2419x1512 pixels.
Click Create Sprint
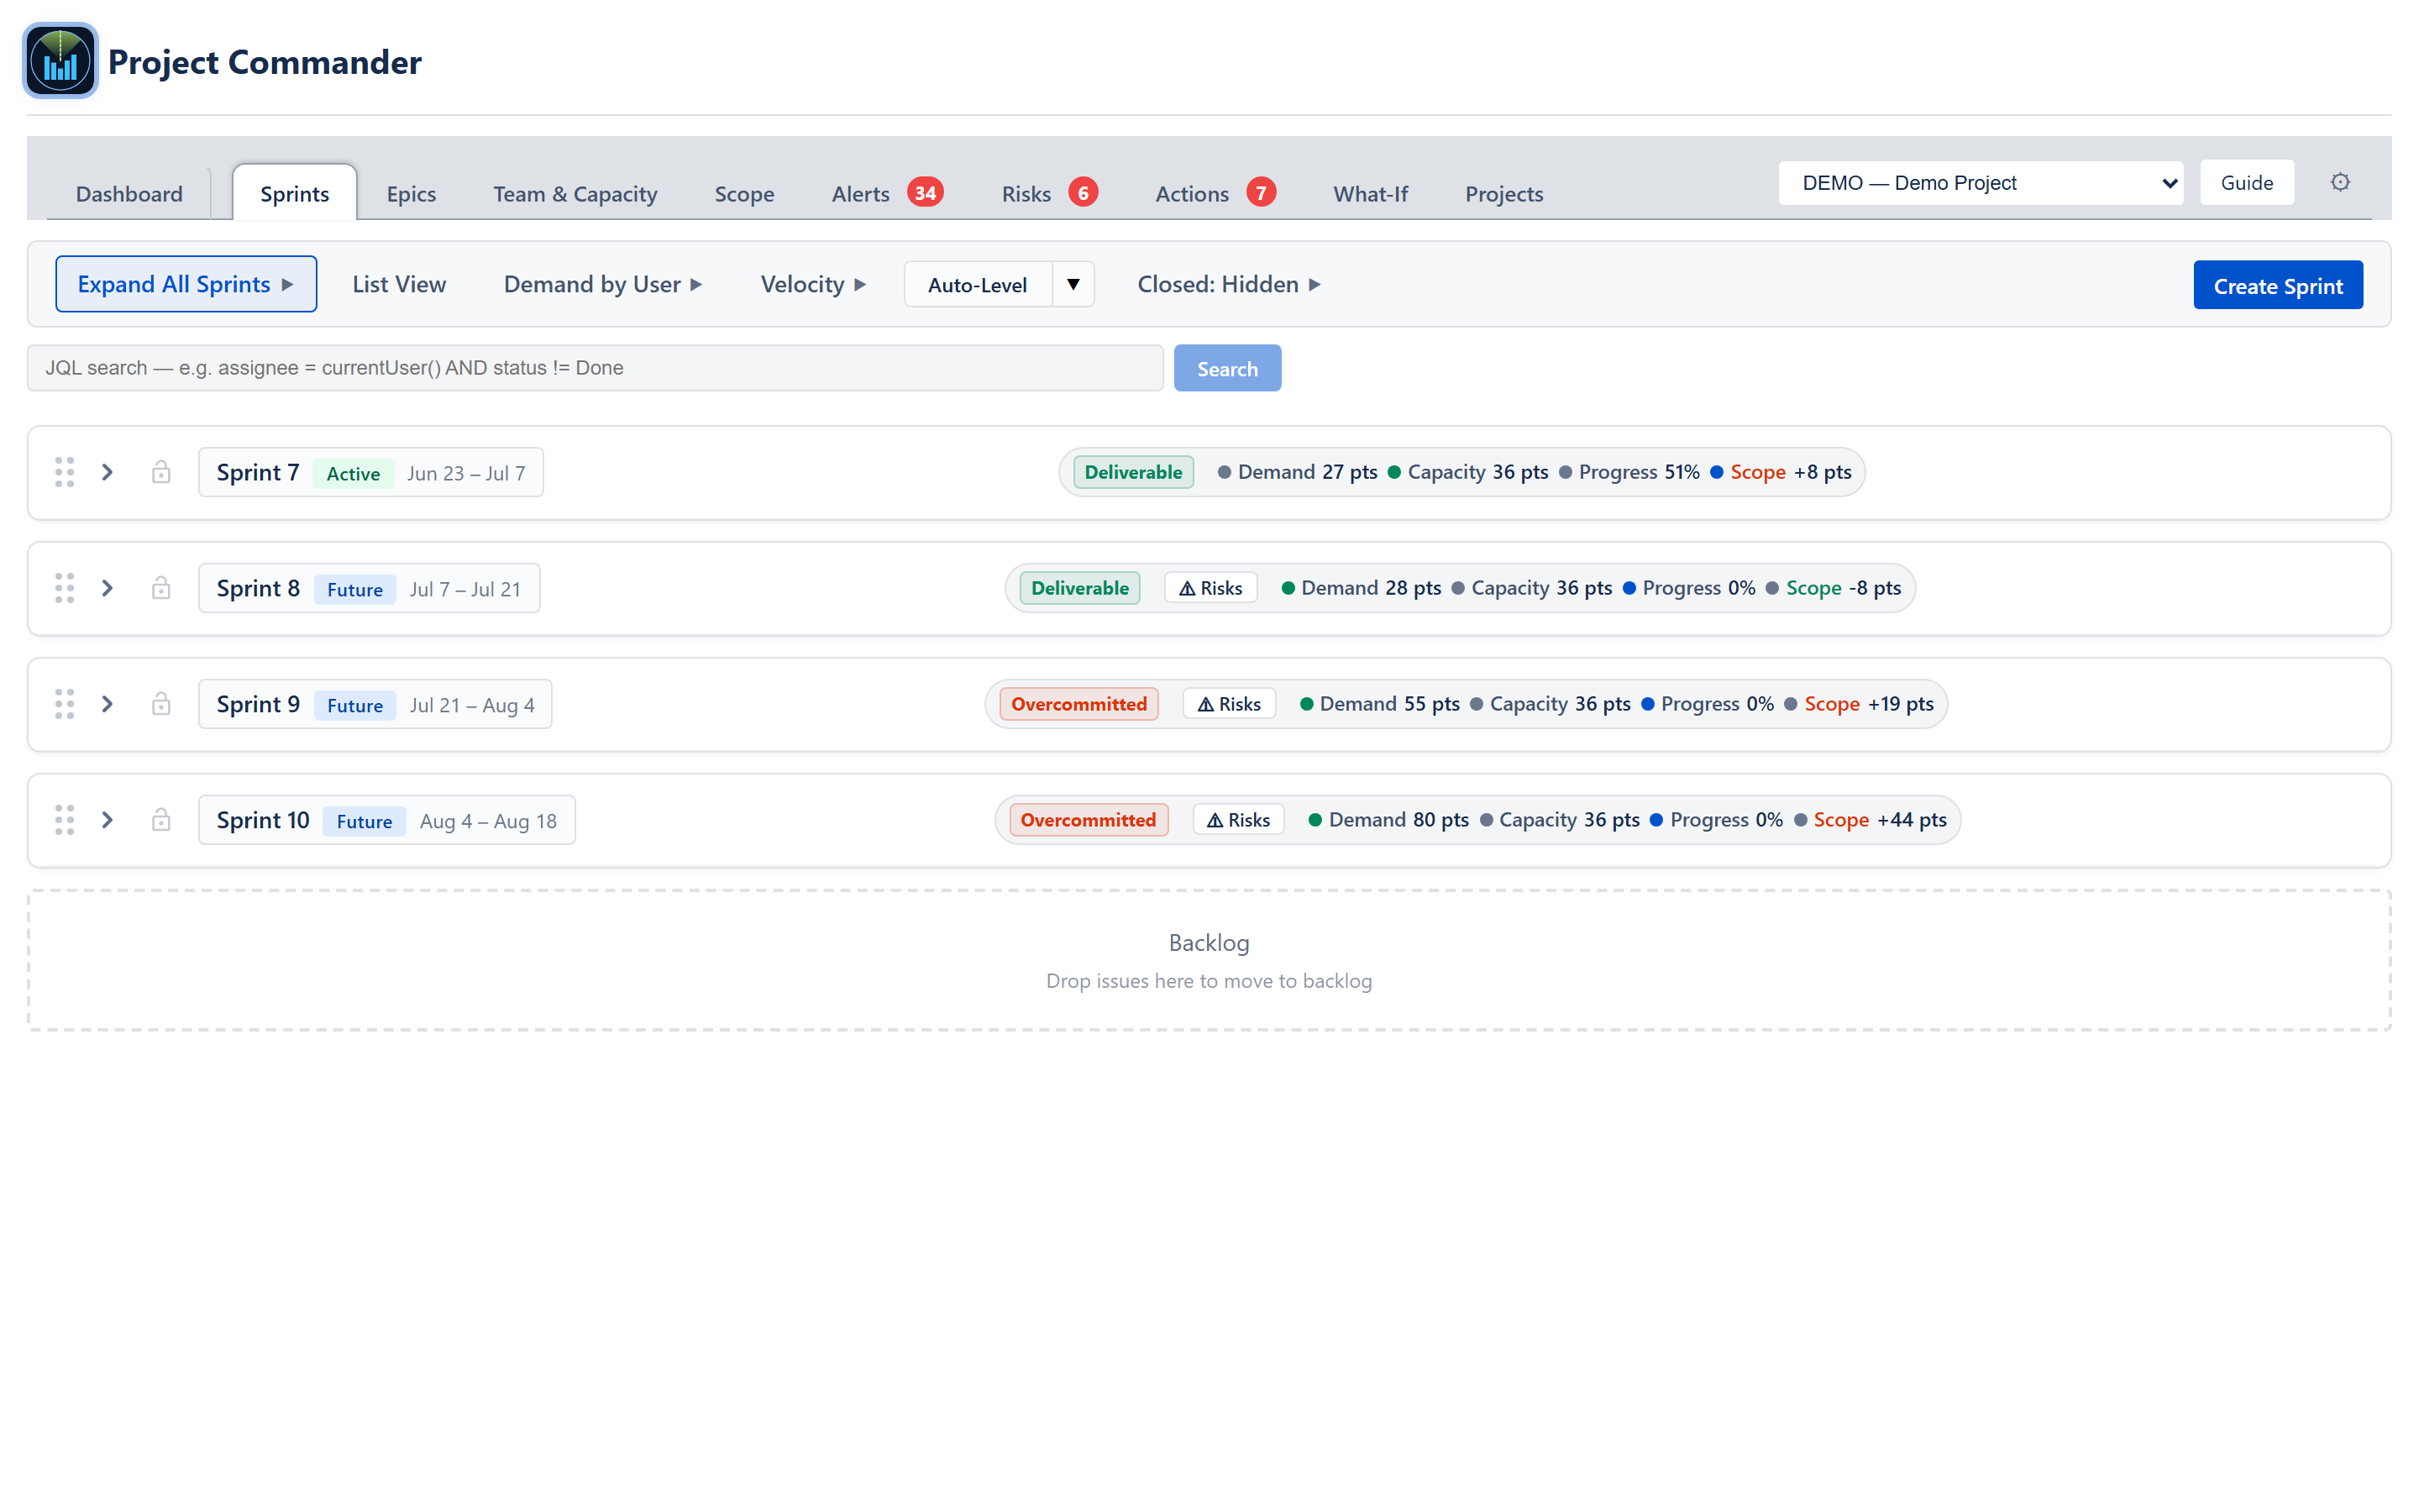[x=2277, y=285]
